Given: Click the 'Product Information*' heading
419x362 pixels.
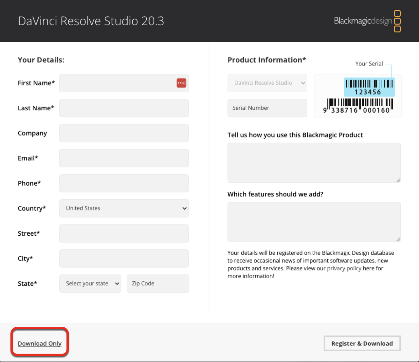Looking at the screenshot, I should click(x=267, y=60).
